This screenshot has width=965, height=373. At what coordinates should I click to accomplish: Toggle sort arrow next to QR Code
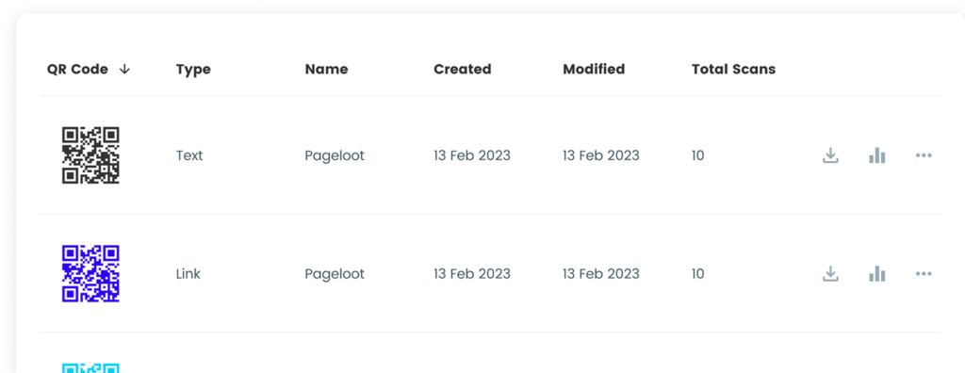(x=124, y=70)
